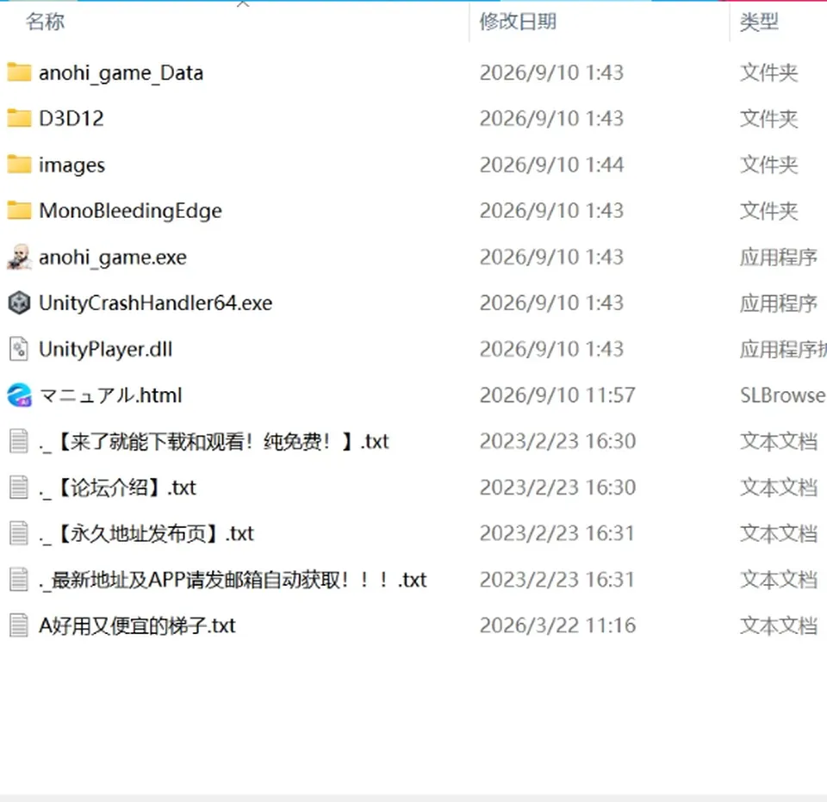Click the SLBrowse type of マニュアル.html

tap(783, 395)
